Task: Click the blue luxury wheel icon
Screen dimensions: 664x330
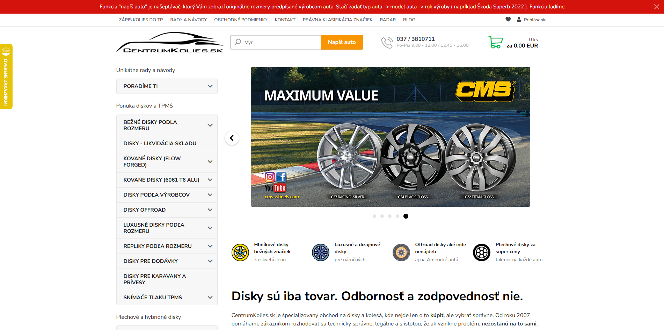Action: (x=321, y=252)
